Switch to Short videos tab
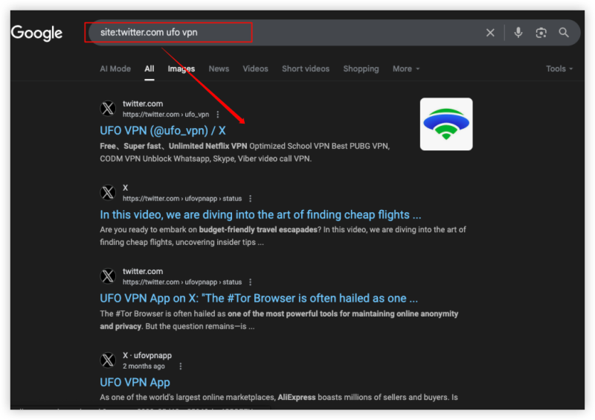The width and height of the screenshot is (595, 420). tap(306, 69)
